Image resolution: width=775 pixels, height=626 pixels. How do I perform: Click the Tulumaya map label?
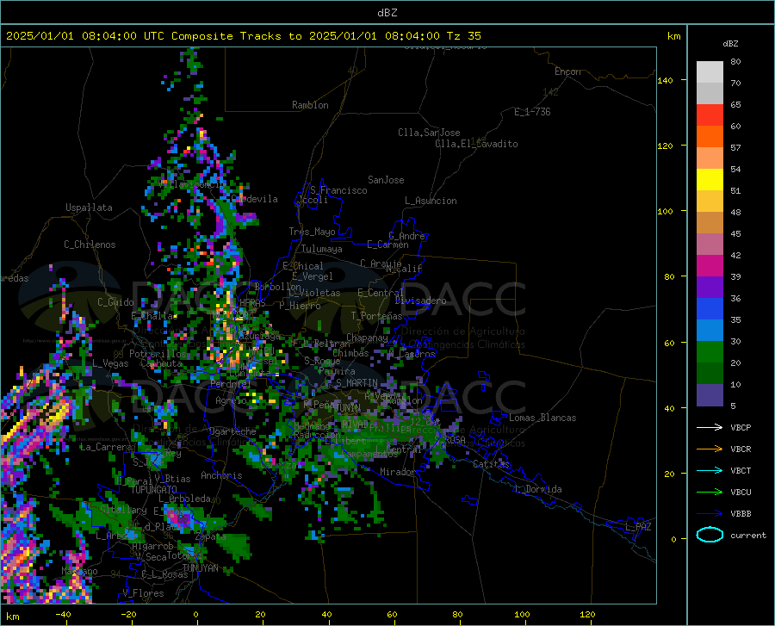pyautogui.click(x=322, y=249)
